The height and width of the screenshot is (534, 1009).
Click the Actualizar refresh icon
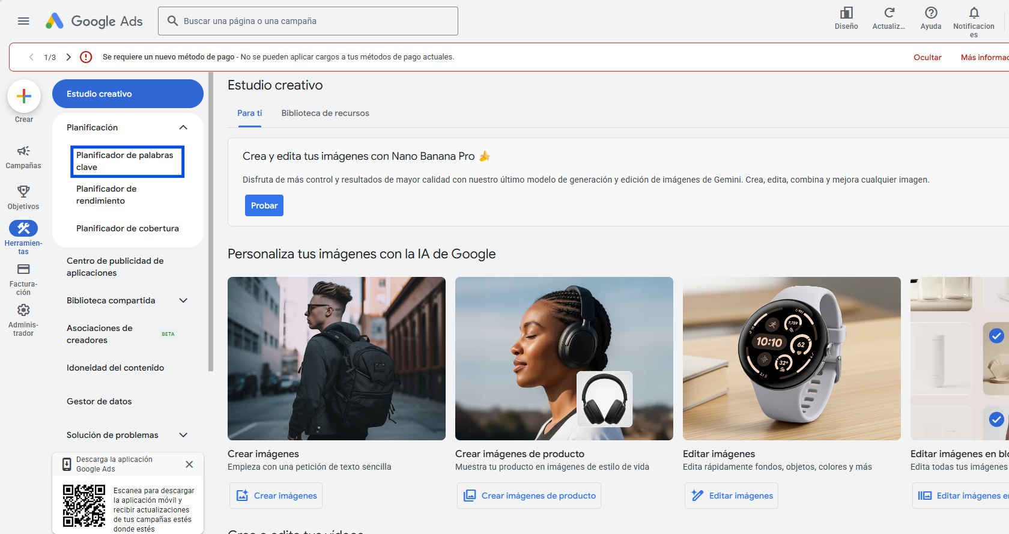[x=889, y=13]
